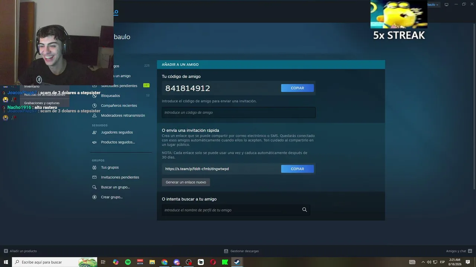
Task: Click the group icon beside Tus grupos
Action: pyautogui.click(x=94, y=167)
